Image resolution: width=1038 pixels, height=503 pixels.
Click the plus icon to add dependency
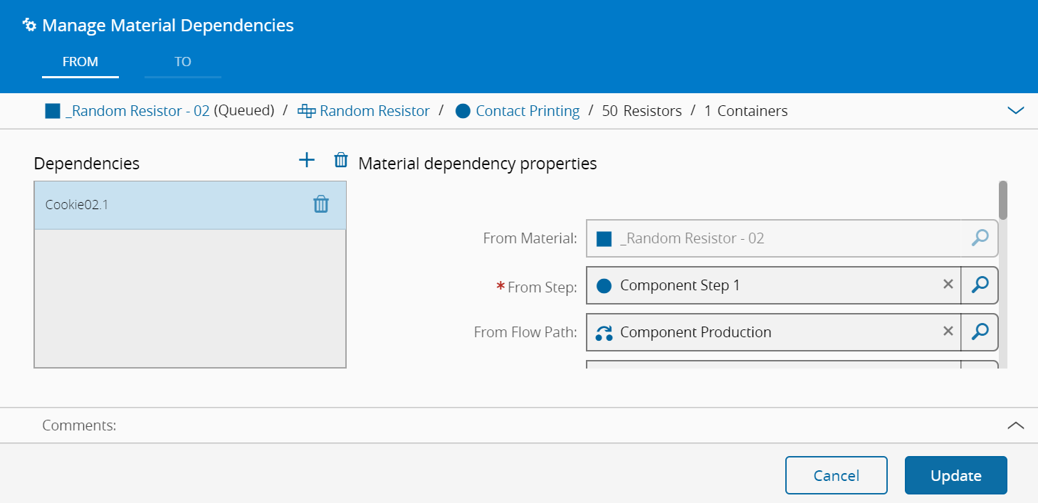click(x=306, y=160)
